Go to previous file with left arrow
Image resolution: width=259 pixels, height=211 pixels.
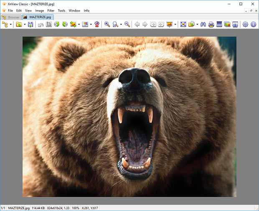click(137, 25)
